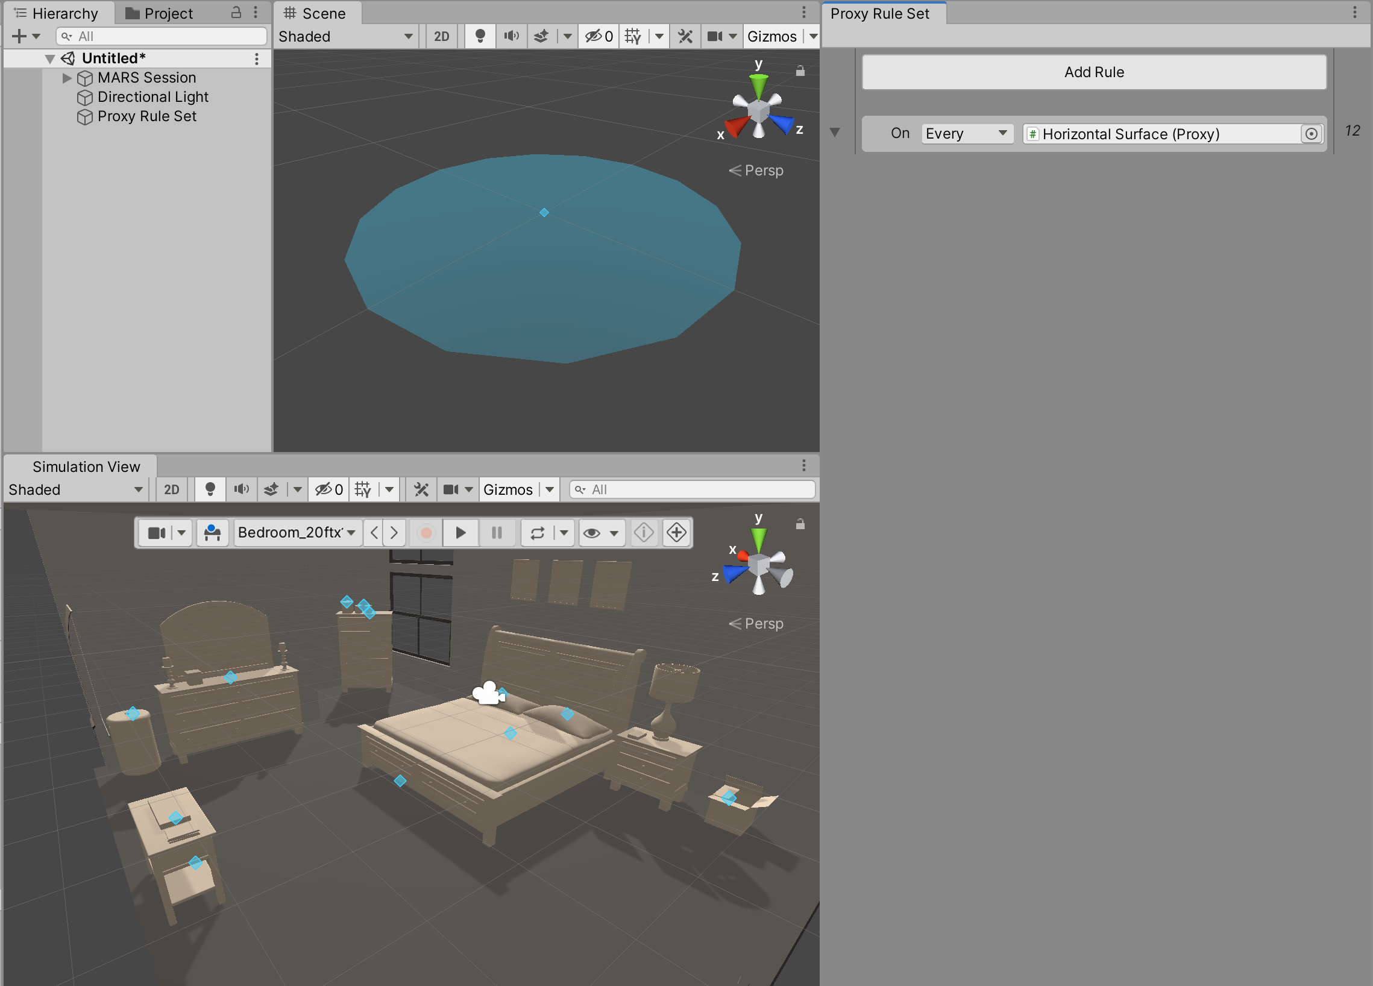Select the Simulation View tab
Viewport: 1373px width, 986px height.
coord(86,466)
